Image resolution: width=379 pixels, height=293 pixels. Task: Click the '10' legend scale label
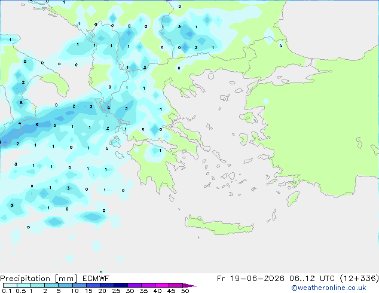click(x=75, y=291)
